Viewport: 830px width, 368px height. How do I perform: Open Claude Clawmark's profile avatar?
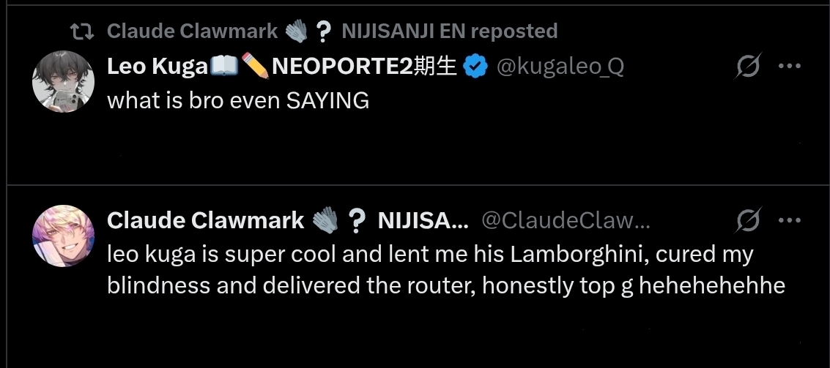(64, 236)
